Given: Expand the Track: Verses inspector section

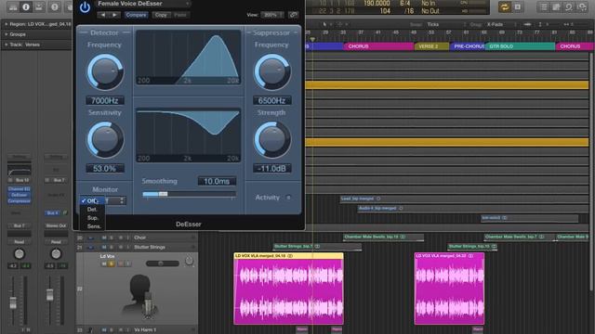Looking at the screenshot, I should pyautogui.click(x=6, y=45).
